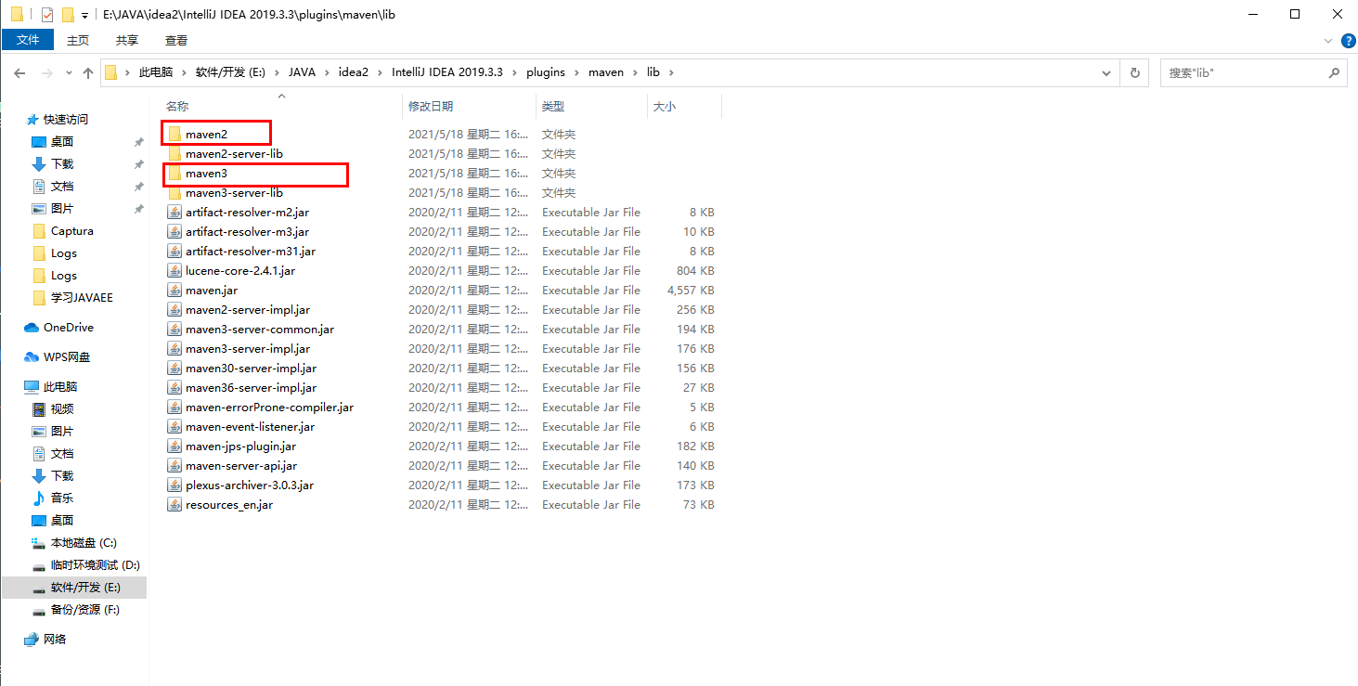Switch to the 主页 ribbon tab
Screen dimensions: 1358x686
click(77, 40)
